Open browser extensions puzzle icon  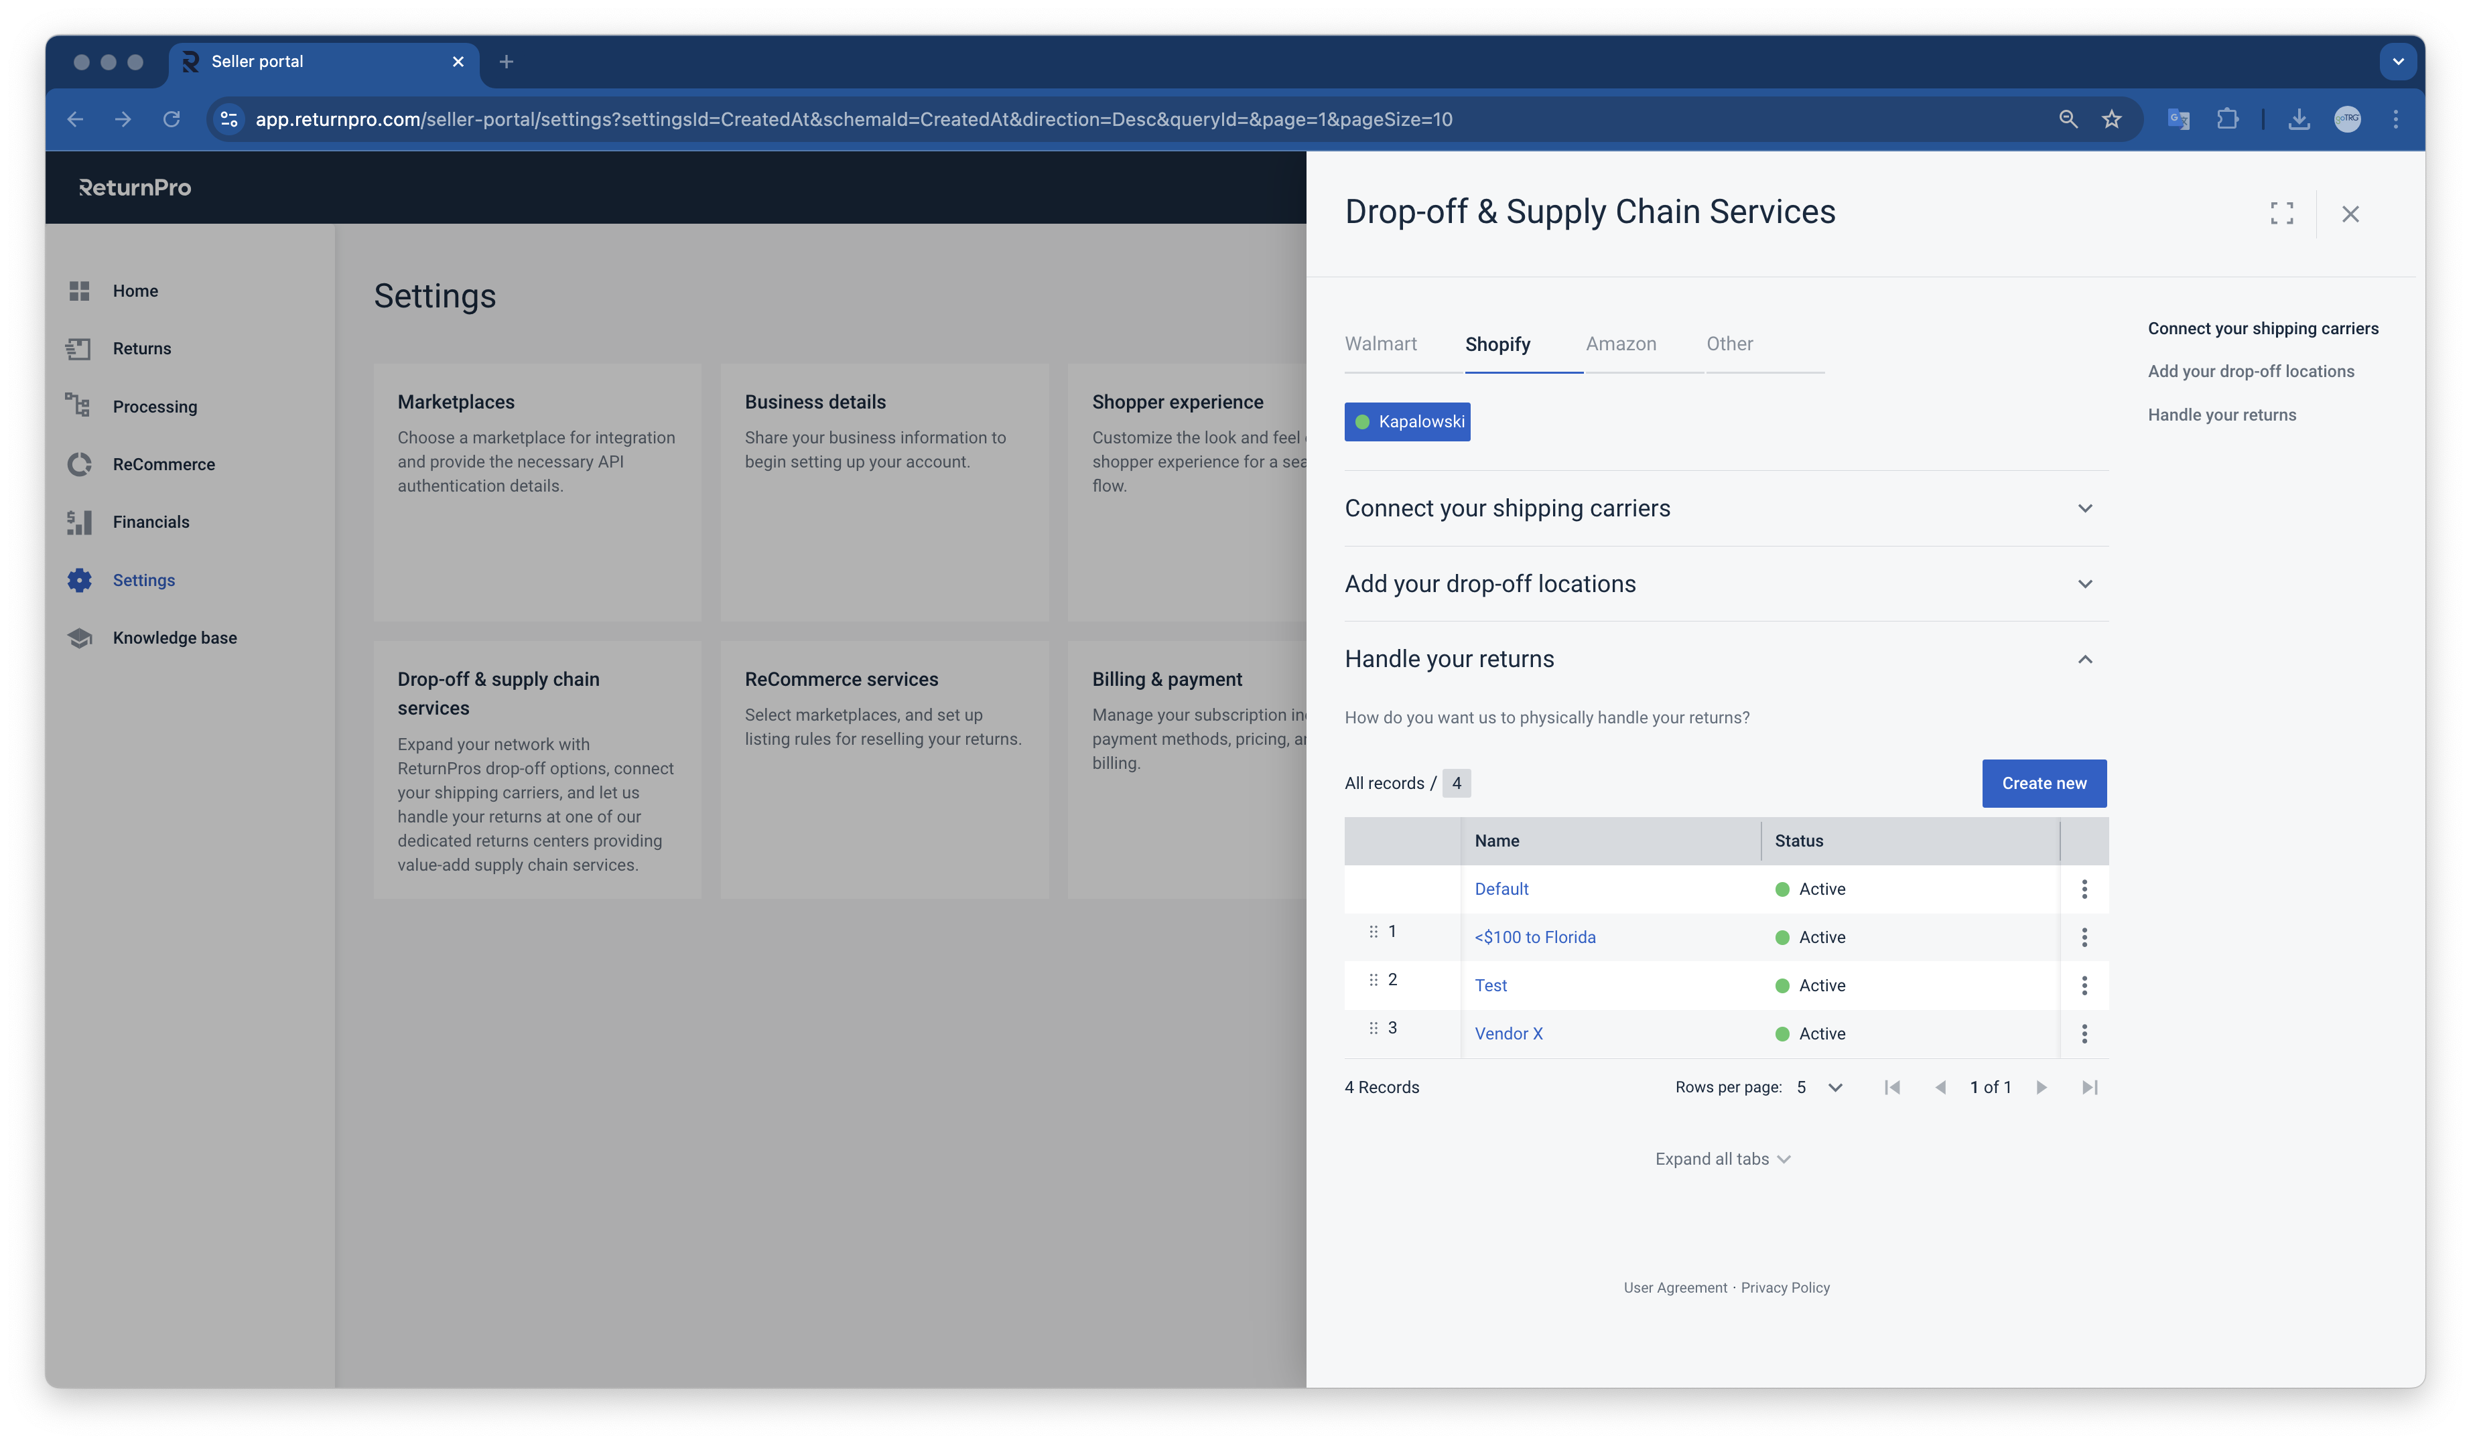(2227, 120)
